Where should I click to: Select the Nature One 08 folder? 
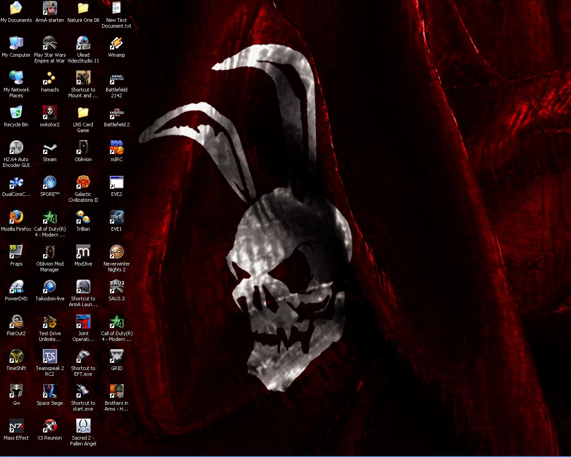coord(83,8)
